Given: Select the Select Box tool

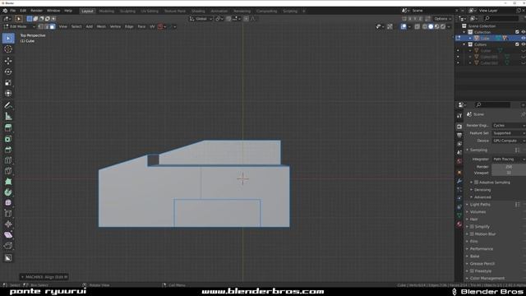Looking at the screenshot, I should click(x=8, y=39).
